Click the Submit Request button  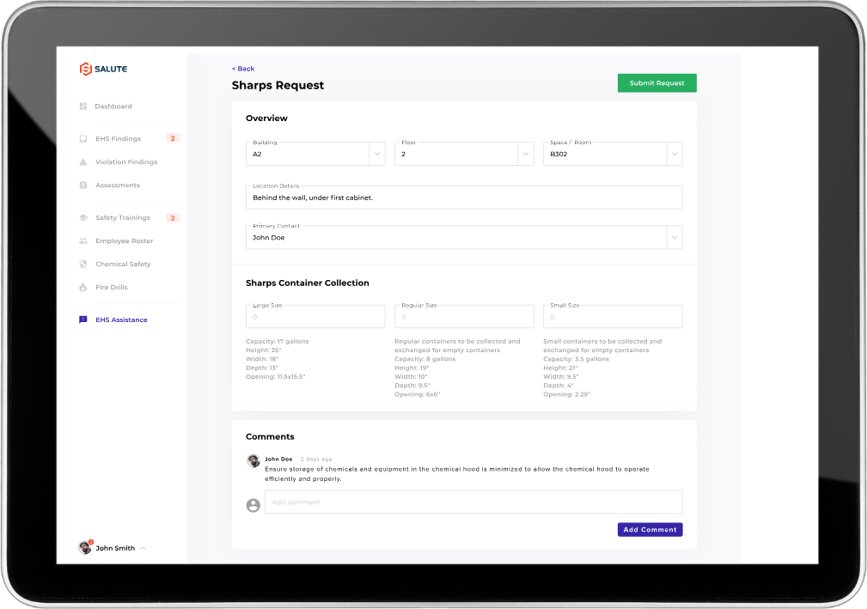click(656, 83)
